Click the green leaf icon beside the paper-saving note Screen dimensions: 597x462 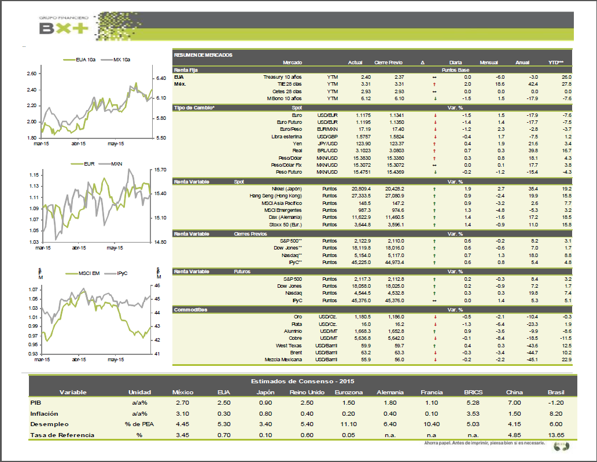[561, 446]
